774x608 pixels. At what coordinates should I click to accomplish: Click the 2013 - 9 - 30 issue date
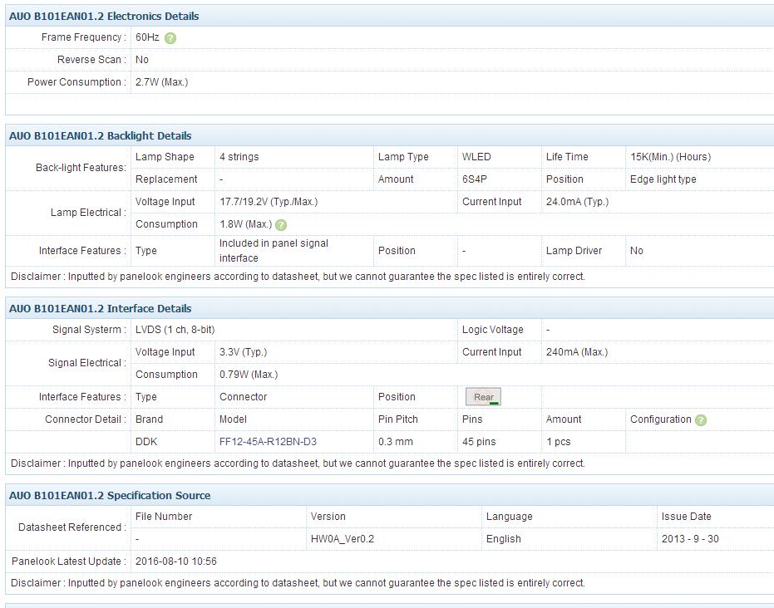point(690,539)
